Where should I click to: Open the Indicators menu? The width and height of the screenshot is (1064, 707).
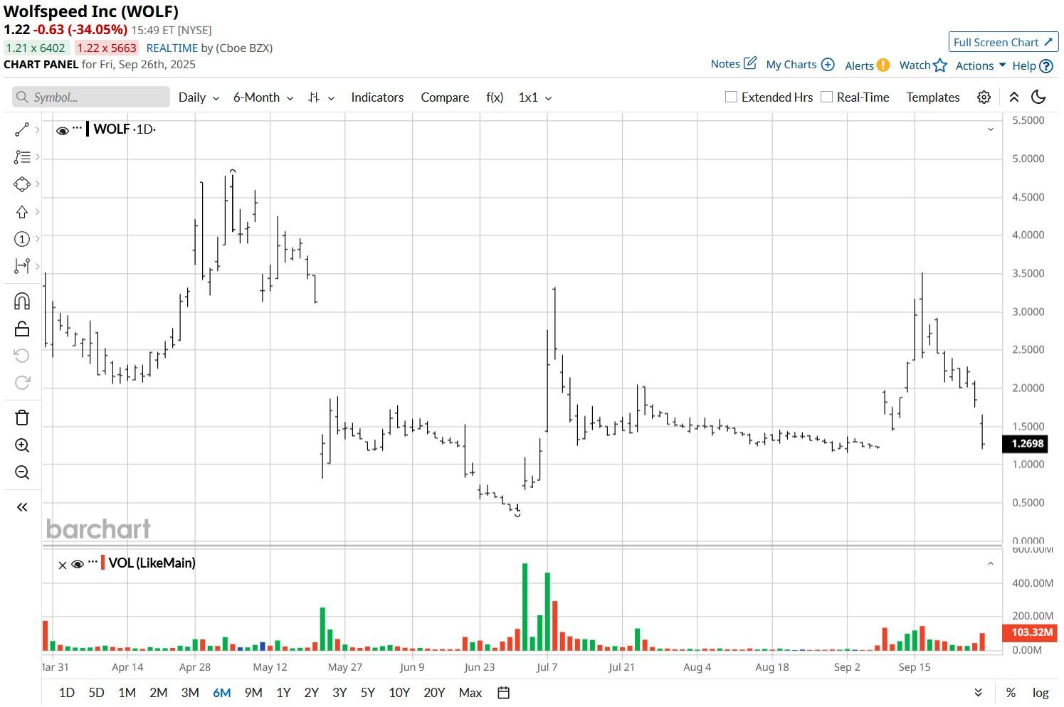pyautogui.click(x=377, y=97)
